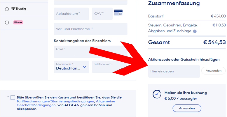Click 'Aktionscode oder Gutschein hinzufügen' label

tap(184, 59)
